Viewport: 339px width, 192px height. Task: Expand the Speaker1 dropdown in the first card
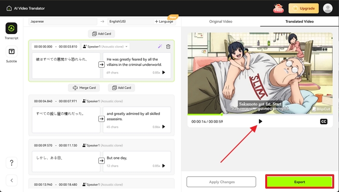[106, 47]
